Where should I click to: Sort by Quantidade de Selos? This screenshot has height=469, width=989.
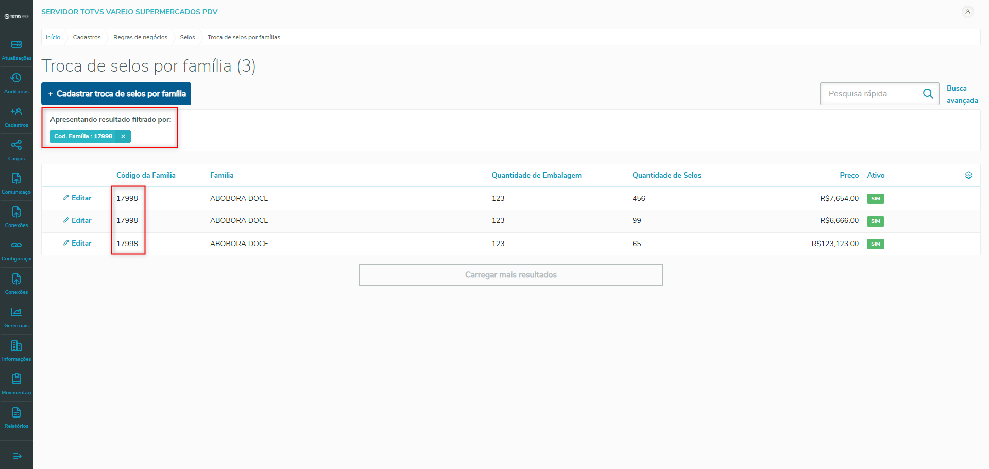pyautogui.click(x=667, y=176)
